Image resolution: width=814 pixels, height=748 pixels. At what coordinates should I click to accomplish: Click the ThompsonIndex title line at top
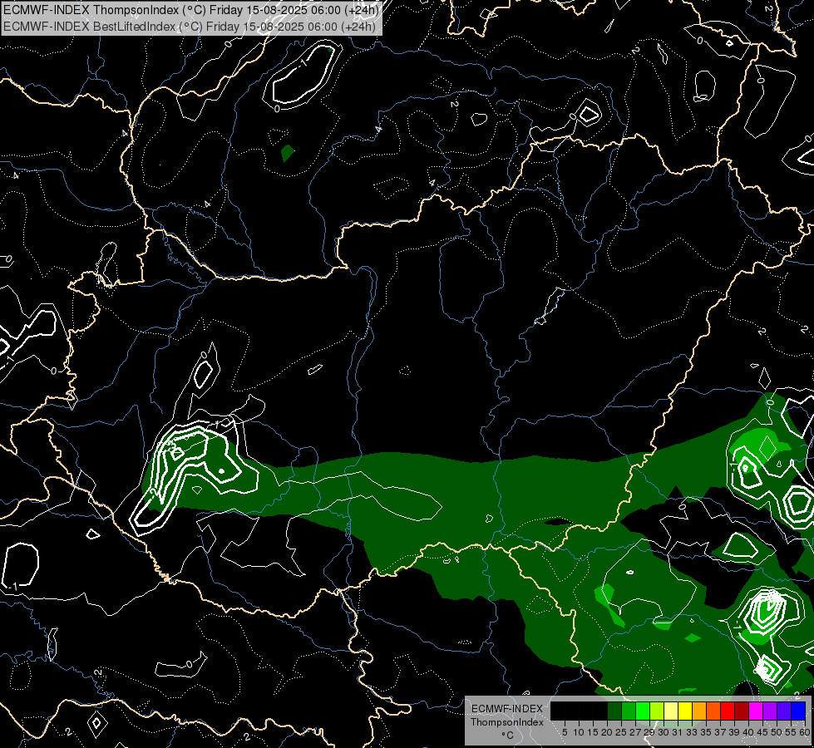click(x=190, y=10)
